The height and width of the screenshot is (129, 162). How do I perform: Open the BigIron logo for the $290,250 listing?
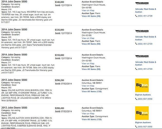click(x=142, y=85)
